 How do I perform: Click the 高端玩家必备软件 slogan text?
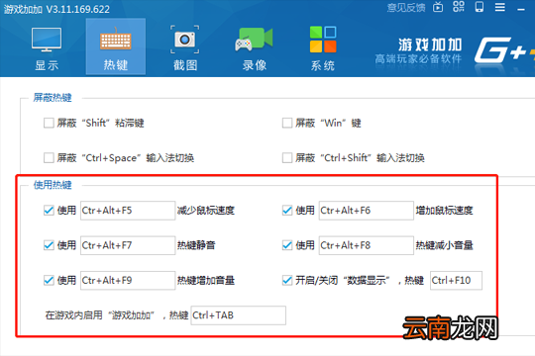(x=418, y=58)
